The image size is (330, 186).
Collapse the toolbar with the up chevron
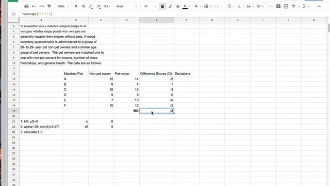(x=319, y=7)
